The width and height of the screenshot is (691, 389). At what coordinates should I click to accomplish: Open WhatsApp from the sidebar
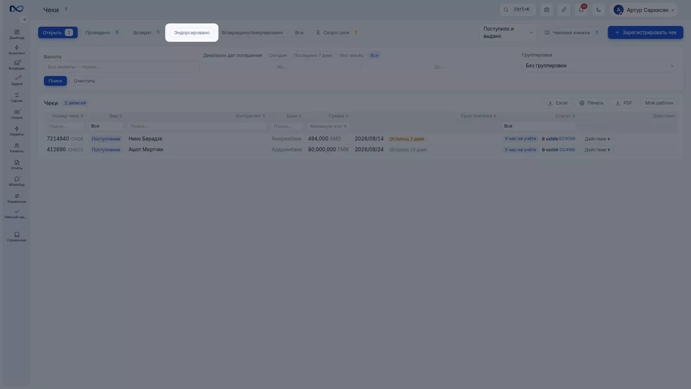pyautogui.click(x=16, y=181)
